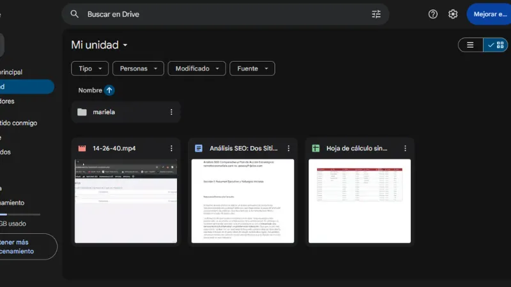The height and width of the screenshot is (287, 511).
Task: Open Almacenamiento in the sidebar
Action: [x=12, y=203]
